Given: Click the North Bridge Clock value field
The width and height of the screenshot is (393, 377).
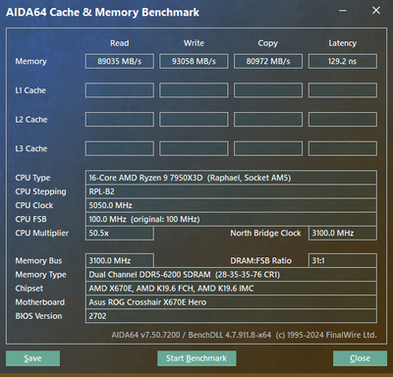Looking at the screenshot, I should click(x=343, y=233).
